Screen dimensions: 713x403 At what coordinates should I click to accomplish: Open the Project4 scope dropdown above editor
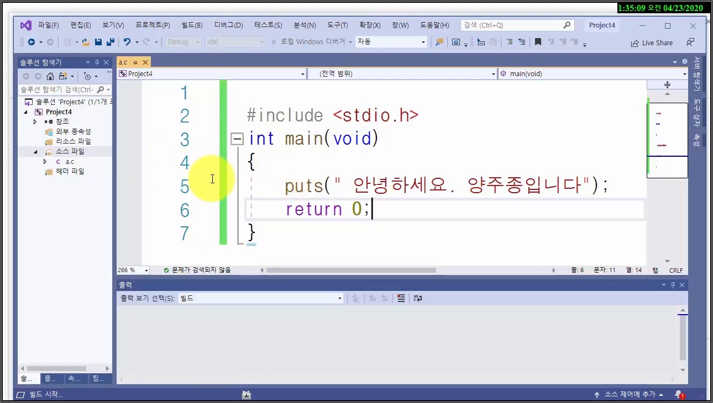coord(212,73)
